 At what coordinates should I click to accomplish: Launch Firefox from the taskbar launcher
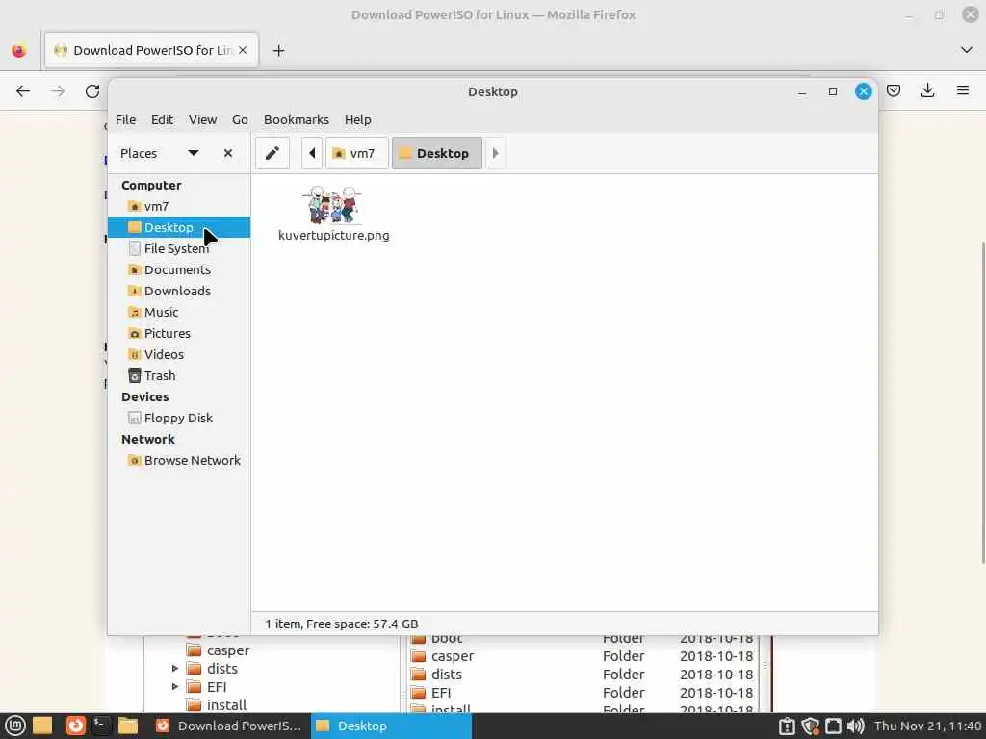(x=75, y=726)
